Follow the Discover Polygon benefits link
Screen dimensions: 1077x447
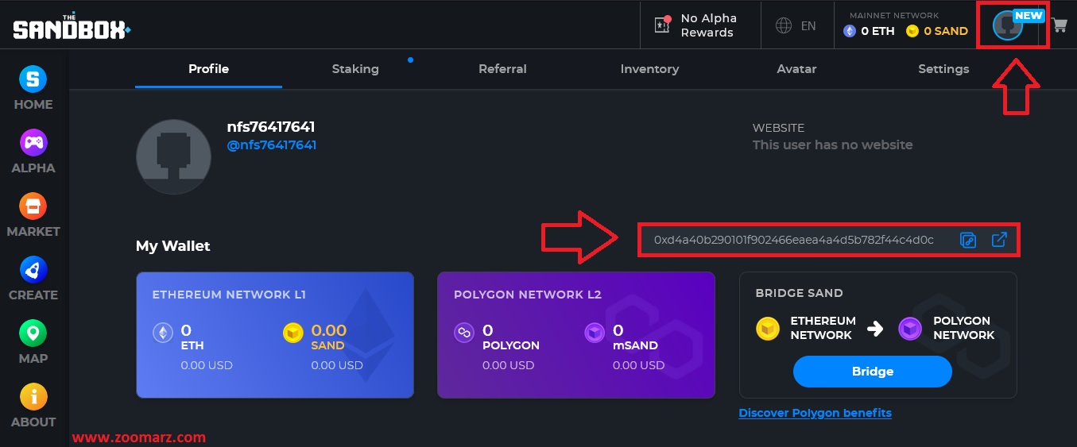[x=815, y=413]
